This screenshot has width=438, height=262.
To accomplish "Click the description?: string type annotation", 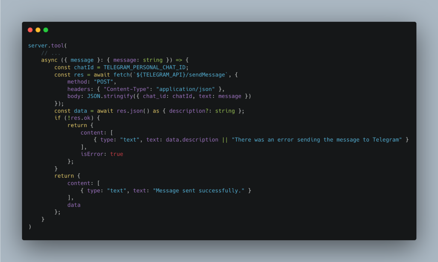I will [202, 111].
